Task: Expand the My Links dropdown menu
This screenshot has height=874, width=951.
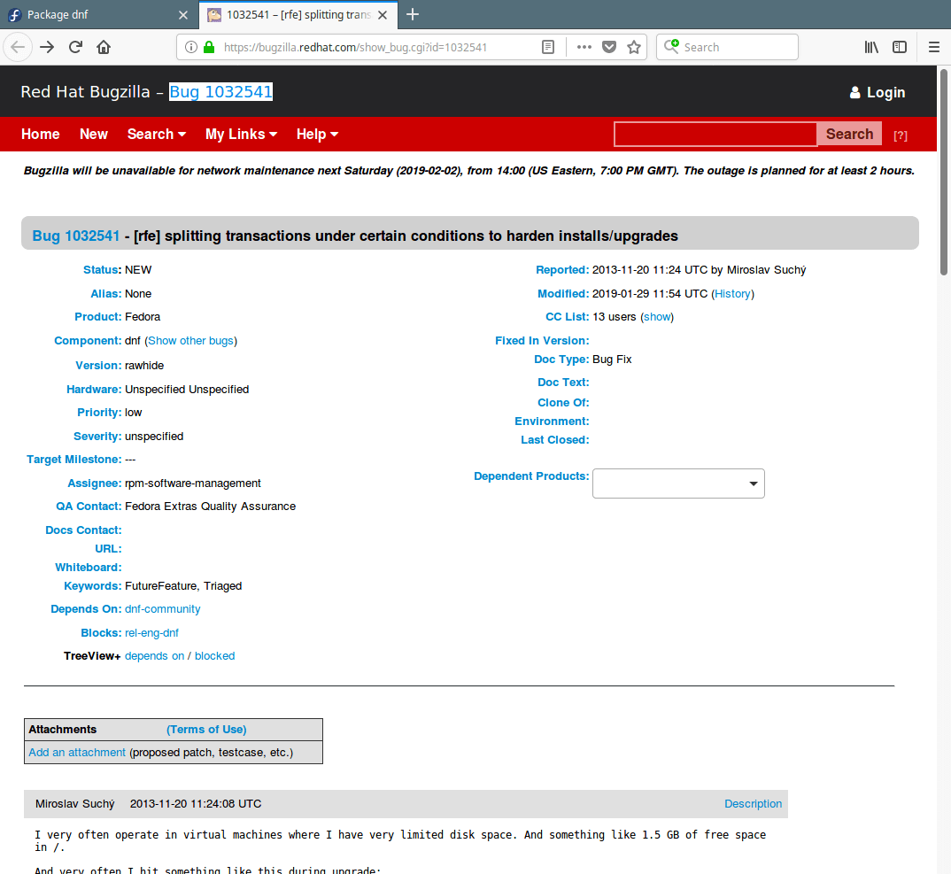Action: coord(242,134)
